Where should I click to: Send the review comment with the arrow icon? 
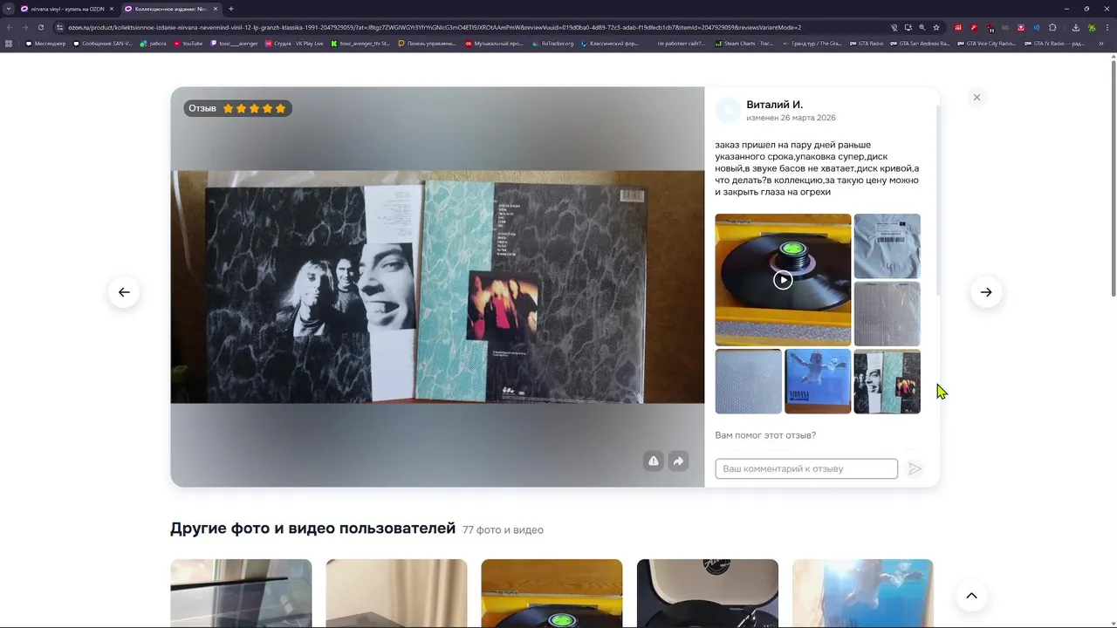click(x=915, y=468)
